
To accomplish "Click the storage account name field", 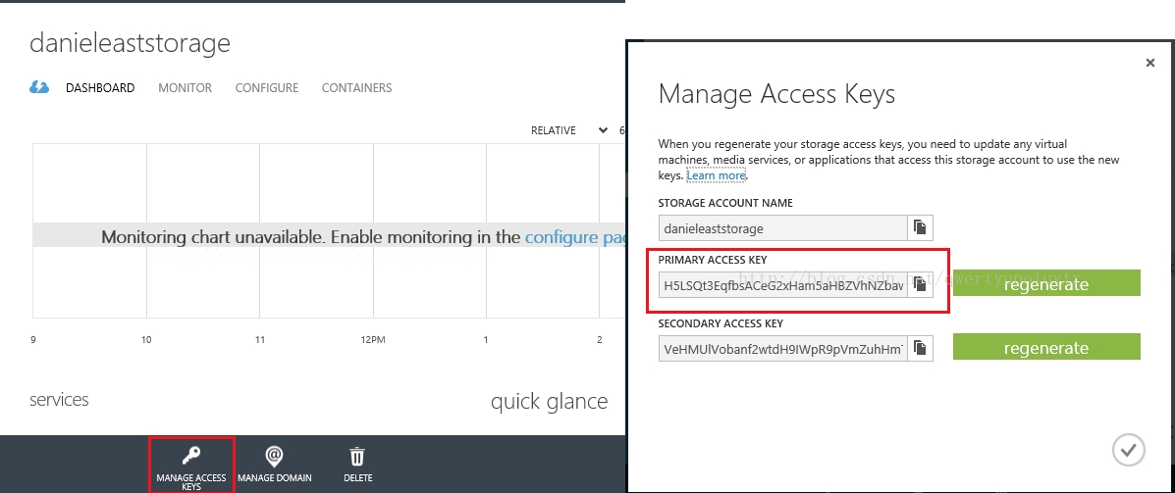I will (782, 227).
